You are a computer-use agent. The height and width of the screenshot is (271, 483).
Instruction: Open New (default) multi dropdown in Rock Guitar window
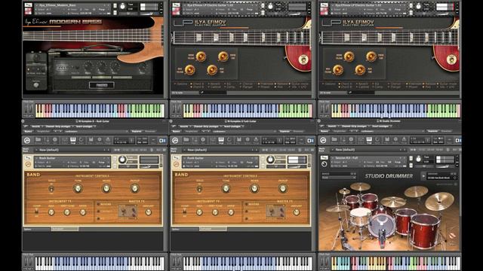[x=72, y=150]
